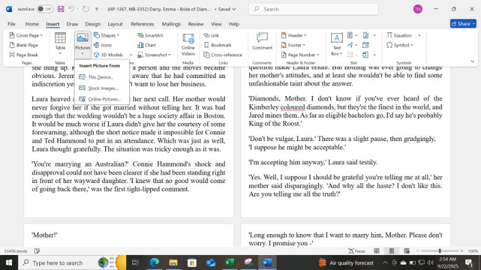Image resolution: width=481 pixels, height=270 pixels.
Task: Open the Symbol dropdown
Action: tap(403, 45)
